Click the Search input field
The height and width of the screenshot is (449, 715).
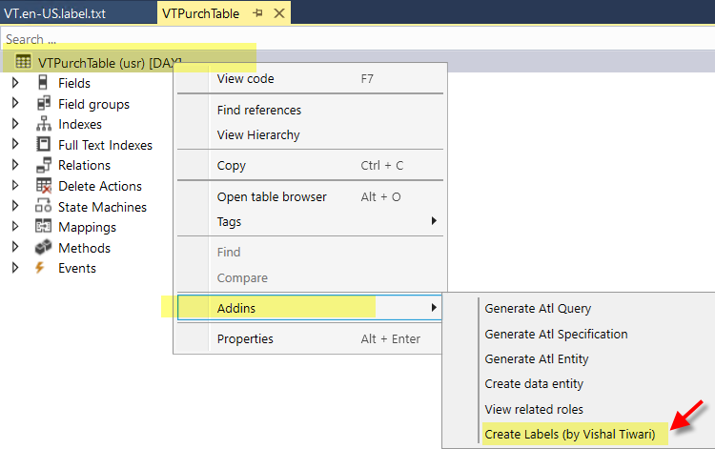357,39
